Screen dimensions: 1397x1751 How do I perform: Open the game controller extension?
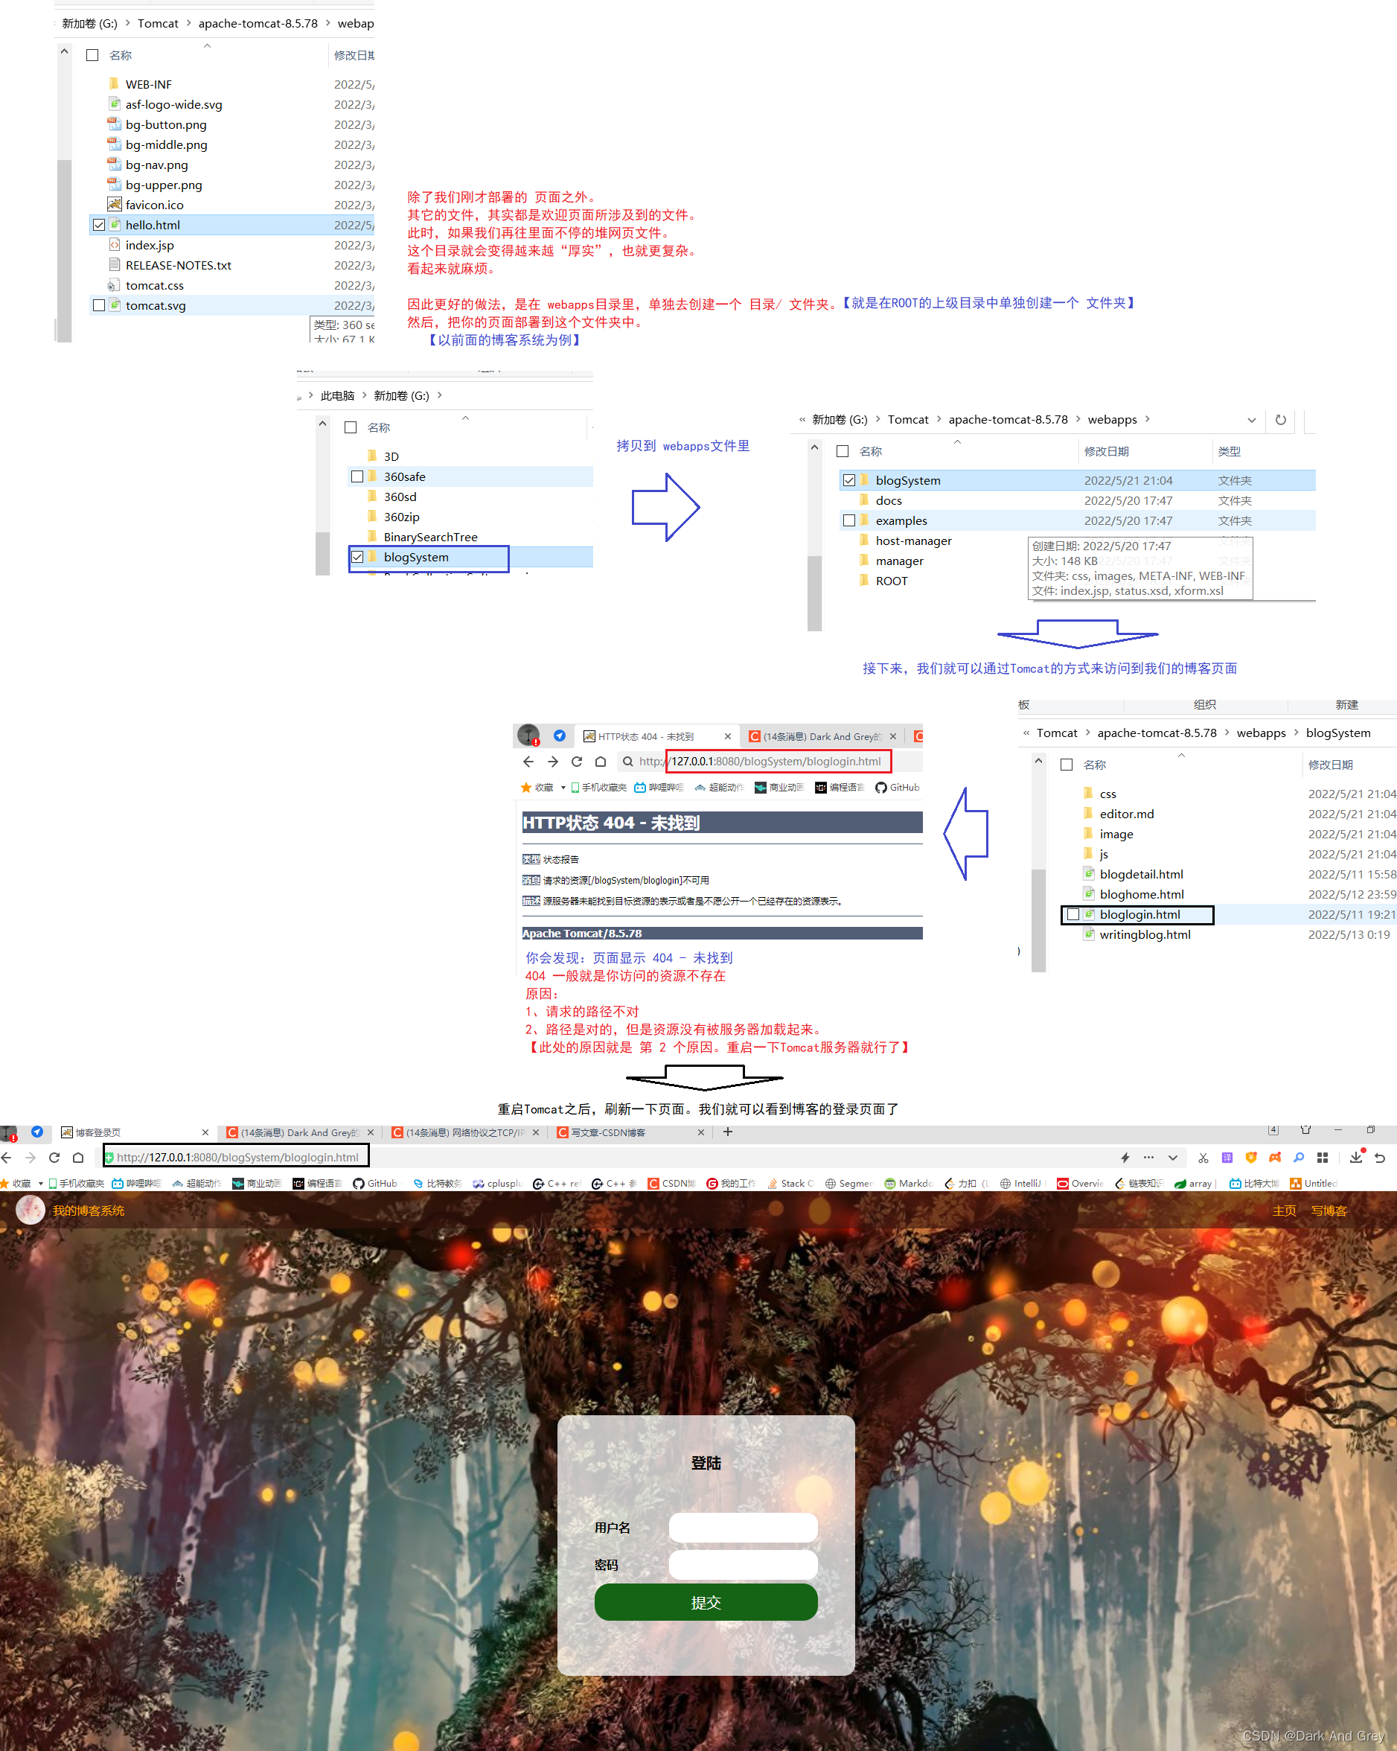[x=1274, y=1158]
